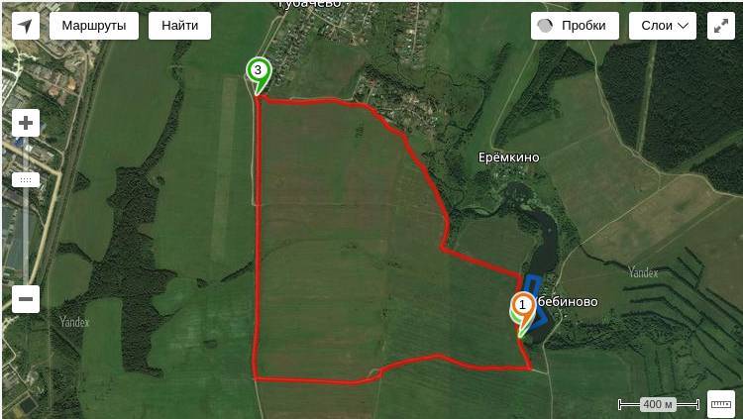Open the Слои layers dropdown
Viewport: 743px width, 419px height.
[x=663, y=26]
